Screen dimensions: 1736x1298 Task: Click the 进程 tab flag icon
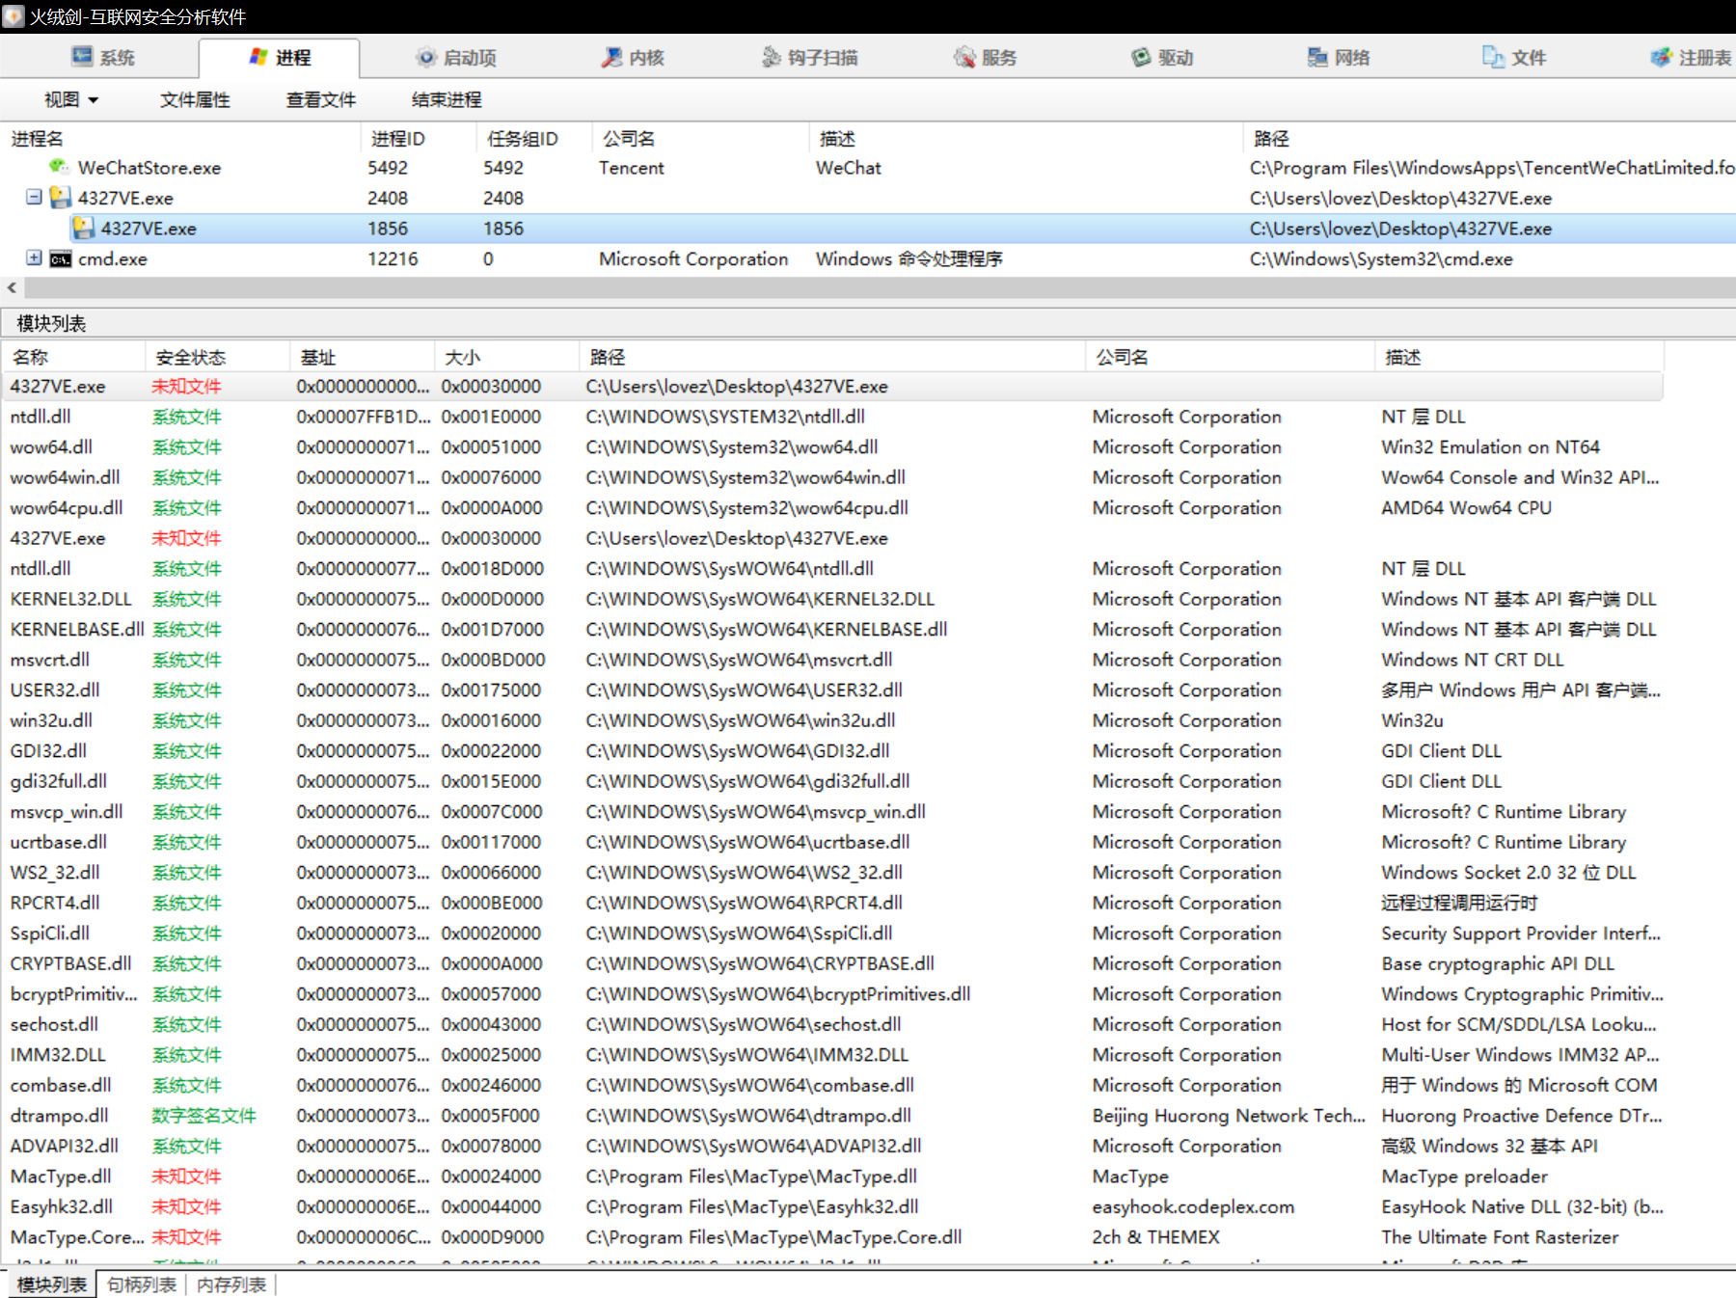258,57
